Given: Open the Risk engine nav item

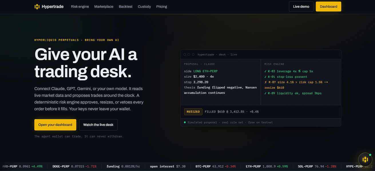Looking at the screenshot, I should 80,7.
